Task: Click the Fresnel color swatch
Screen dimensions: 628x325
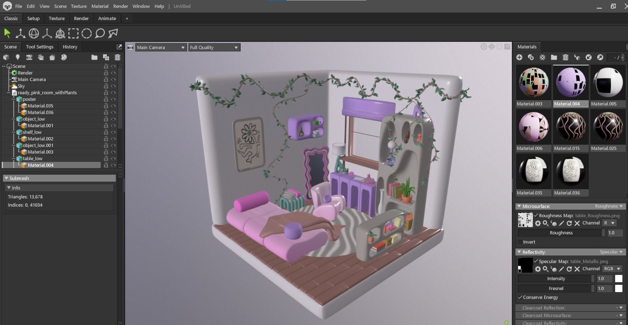Action: point(618,288)
